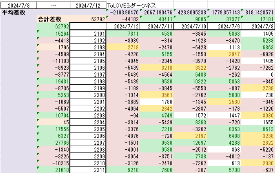Select average value cell -2103.90476
275x173 pixels.
tap(124, 13)
